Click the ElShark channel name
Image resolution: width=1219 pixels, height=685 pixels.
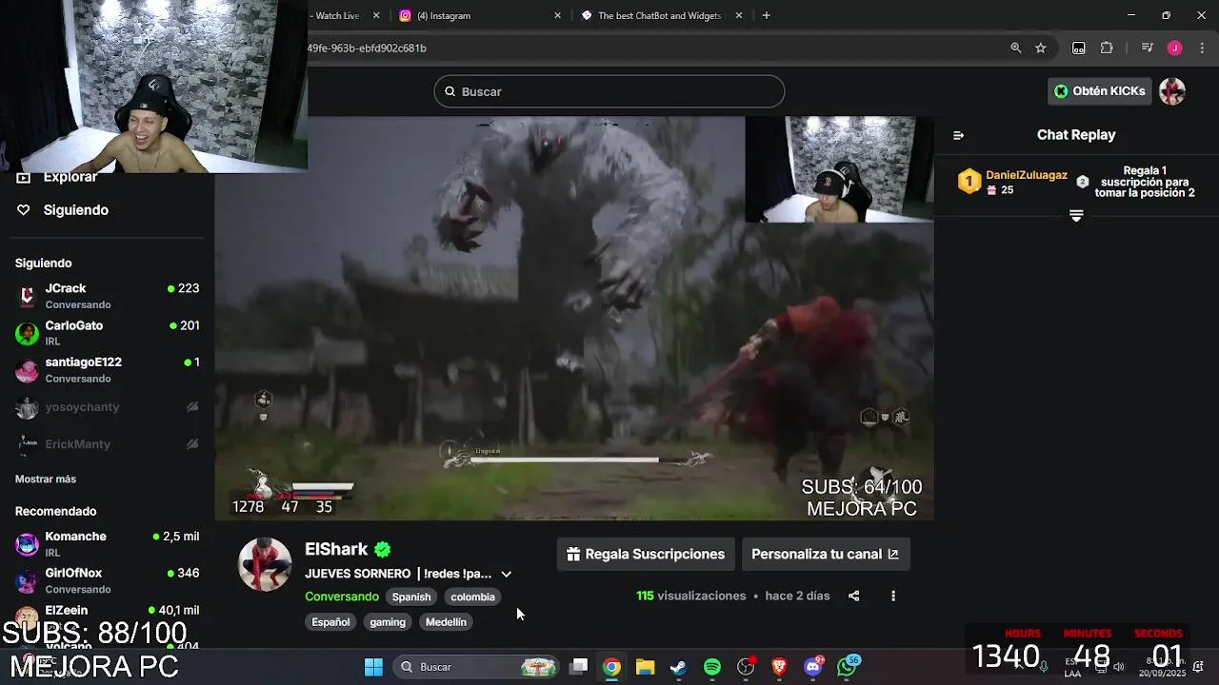[x=336, y=549]
